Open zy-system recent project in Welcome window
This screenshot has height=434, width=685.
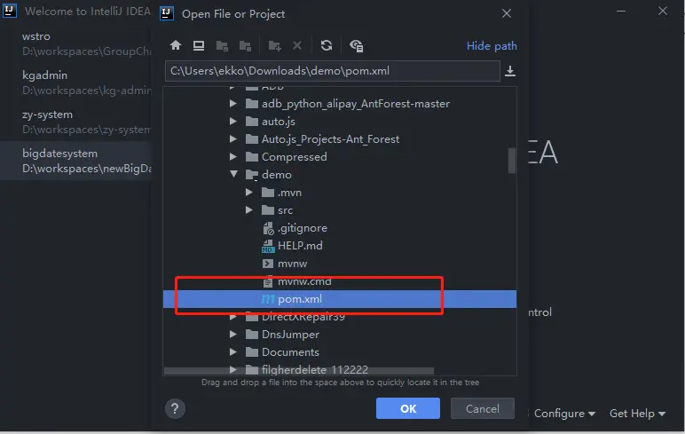[75, 122]
